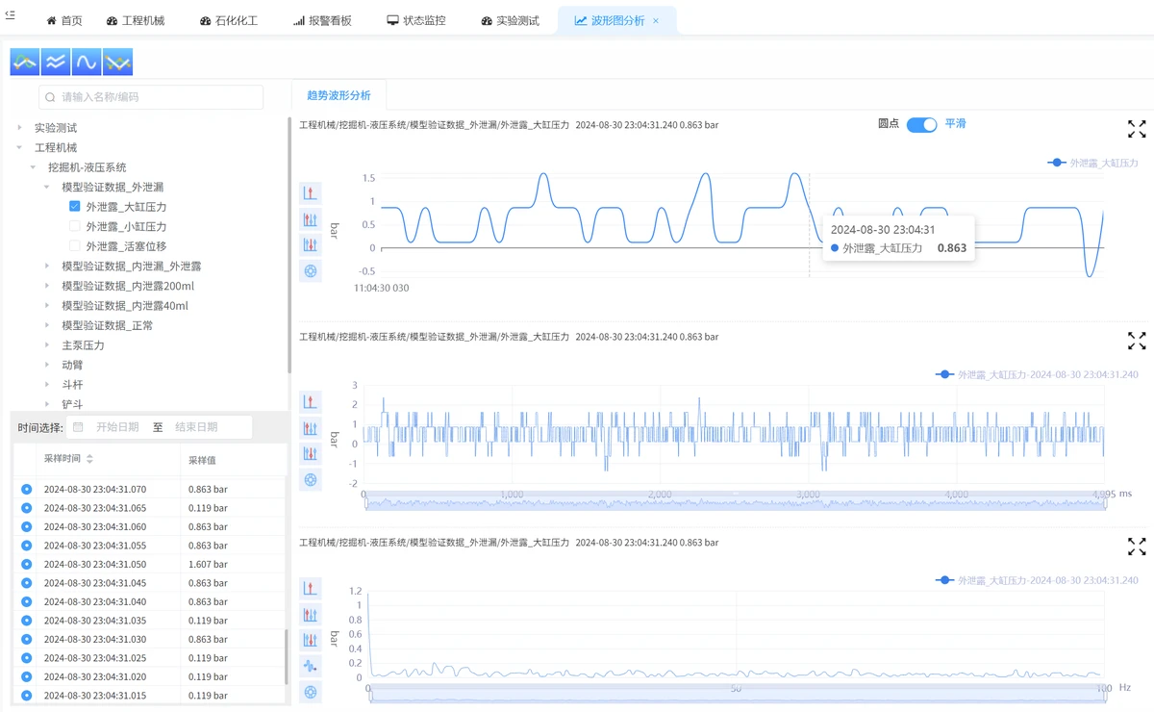Viewport: 1154px width, 712px height.
Task: Collapse the sidebar menu icon at top-left
Action: [10, 15]
